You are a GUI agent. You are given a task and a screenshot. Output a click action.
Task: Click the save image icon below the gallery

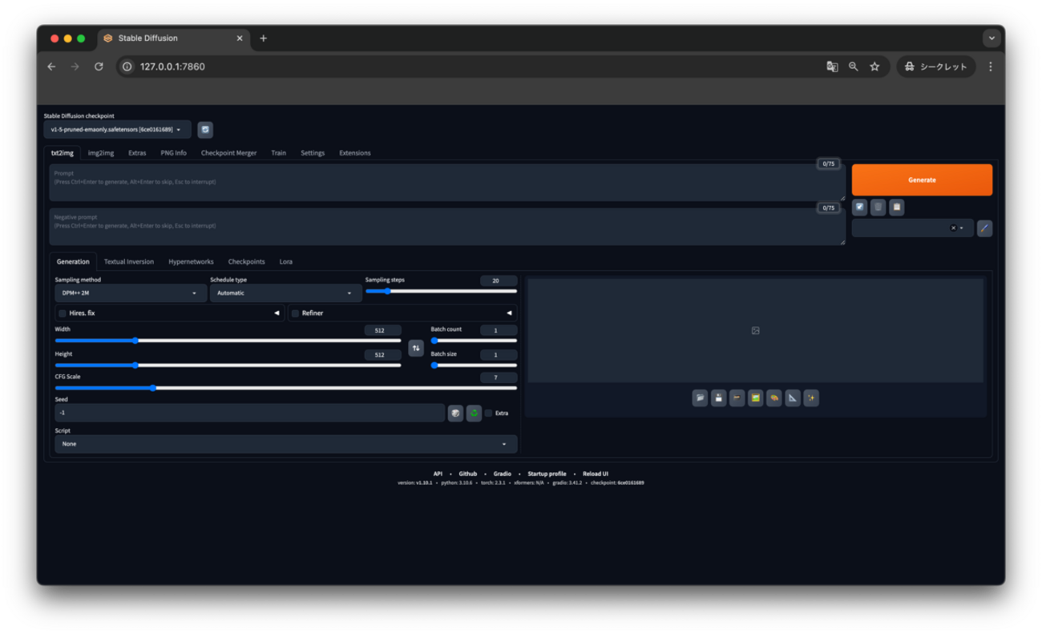(x=717, y=398)
